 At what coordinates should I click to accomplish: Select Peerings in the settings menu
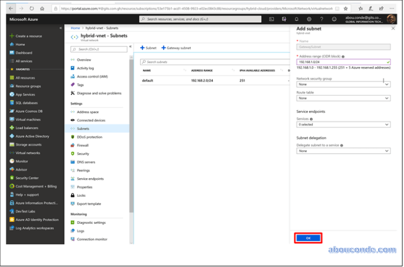tap(83, 170)
